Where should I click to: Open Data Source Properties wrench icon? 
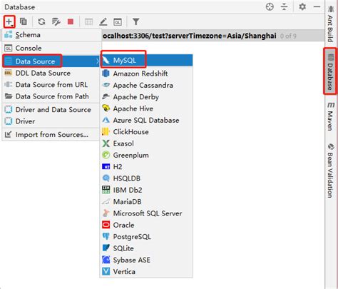(56, 21)
